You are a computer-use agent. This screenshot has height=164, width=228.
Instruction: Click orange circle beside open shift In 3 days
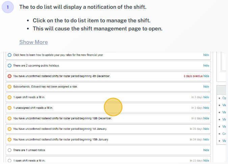9,97
